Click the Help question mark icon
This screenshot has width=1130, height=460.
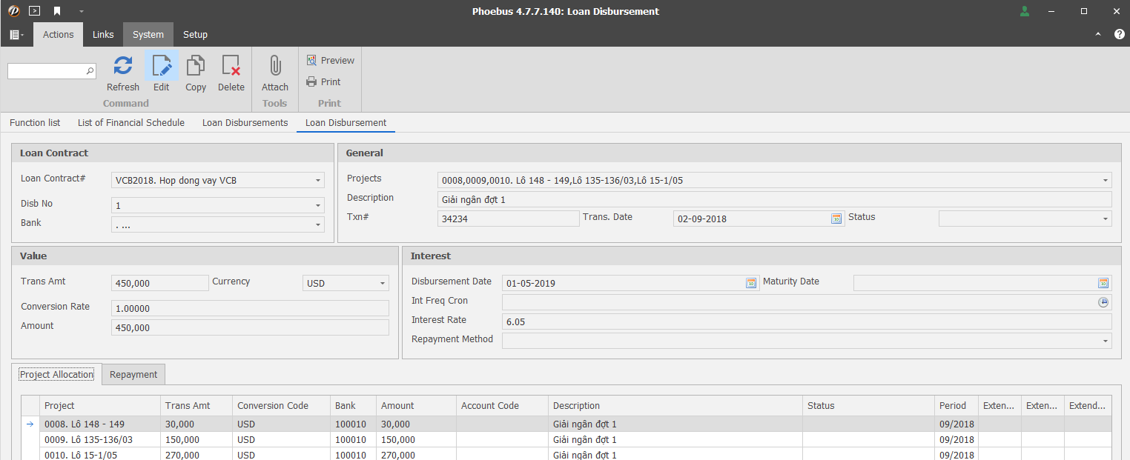(1119, 34)
